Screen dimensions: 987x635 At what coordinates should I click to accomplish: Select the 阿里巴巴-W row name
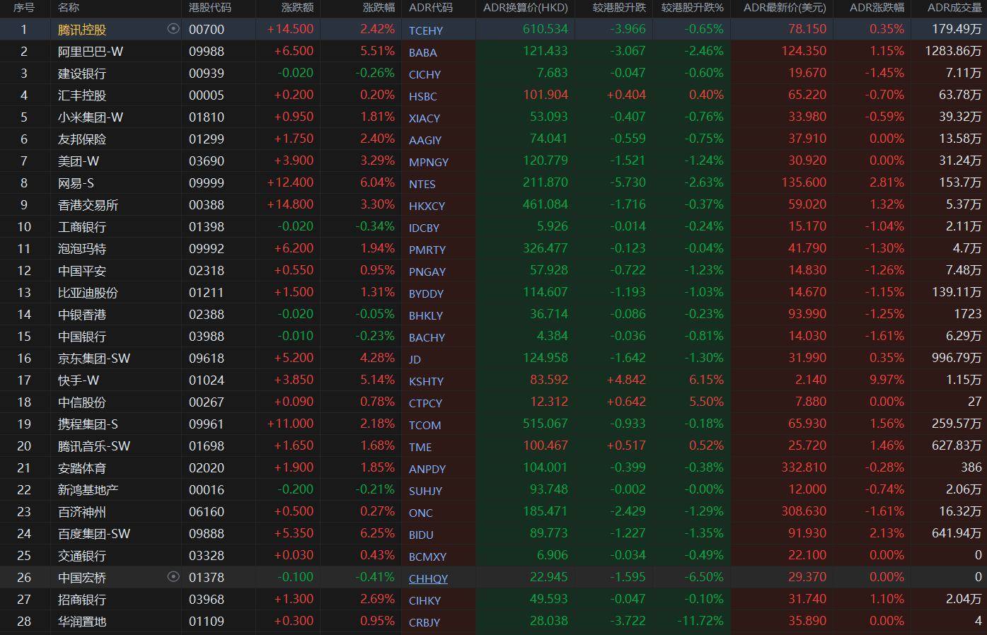pyautogui.click(x=91, y=52)
